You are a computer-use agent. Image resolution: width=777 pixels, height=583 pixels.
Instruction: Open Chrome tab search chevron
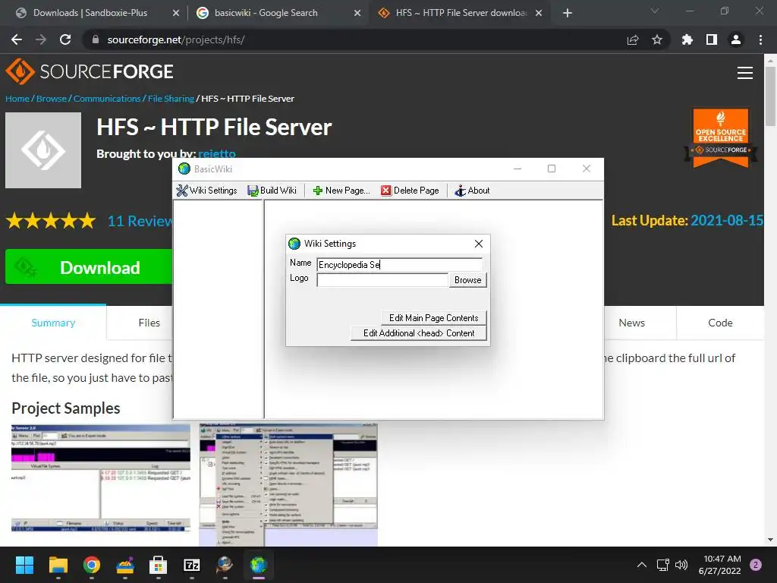pyautogui.click(x=655, y=11)
